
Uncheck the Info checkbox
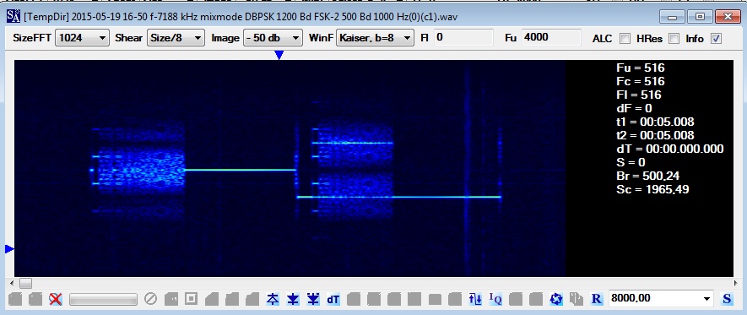click(716, 39)
